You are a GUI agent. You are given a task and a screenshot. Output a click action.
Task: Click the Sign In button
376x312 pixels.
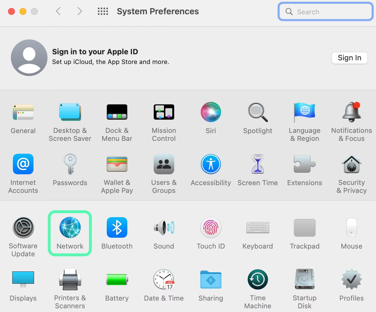349,58
